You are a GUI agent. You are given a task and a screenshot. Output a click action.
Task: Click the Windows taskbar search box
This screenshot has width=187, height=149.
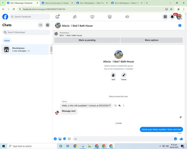click(x=32, y=146)
